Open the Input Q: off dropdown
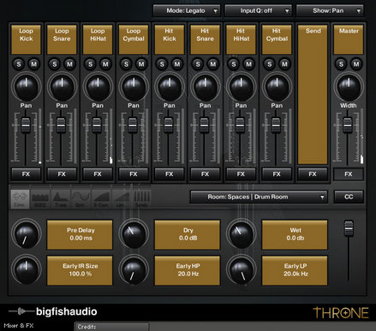This screenshot has width=376, height=331. pos(259,11)
